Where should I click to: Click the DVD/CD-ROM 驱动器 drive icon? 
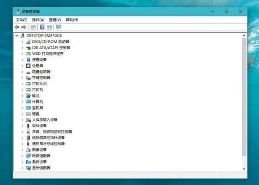(28, 42)
